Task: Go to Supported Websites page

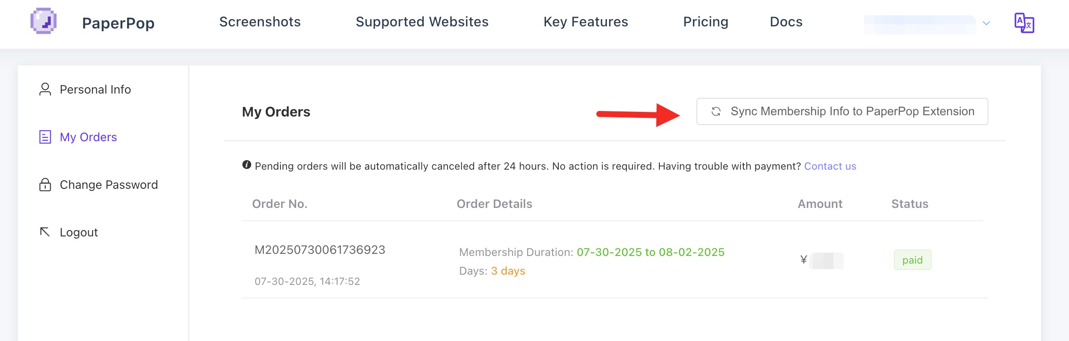Action: [422, 22]
